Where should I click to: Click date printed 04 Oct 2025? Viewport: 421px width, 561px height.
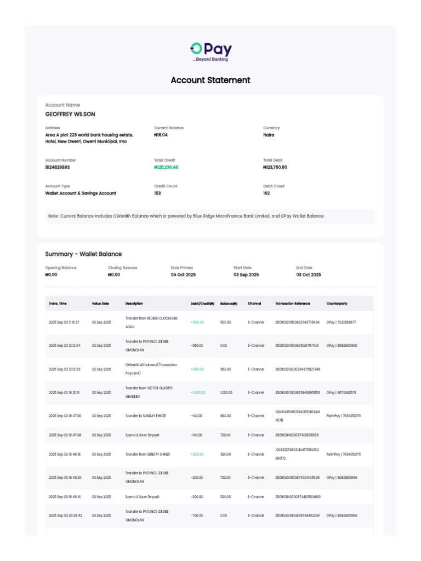point(183,275)
